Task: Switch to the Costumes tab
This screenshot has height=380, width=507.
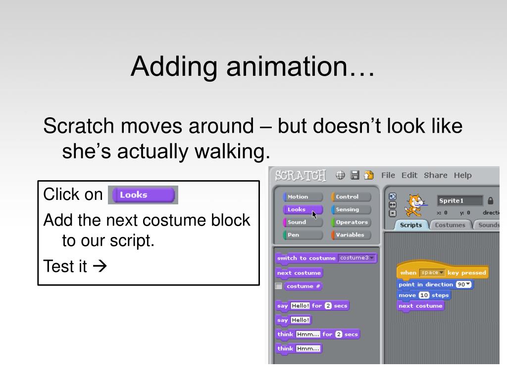Action: (x=450, y=225)
